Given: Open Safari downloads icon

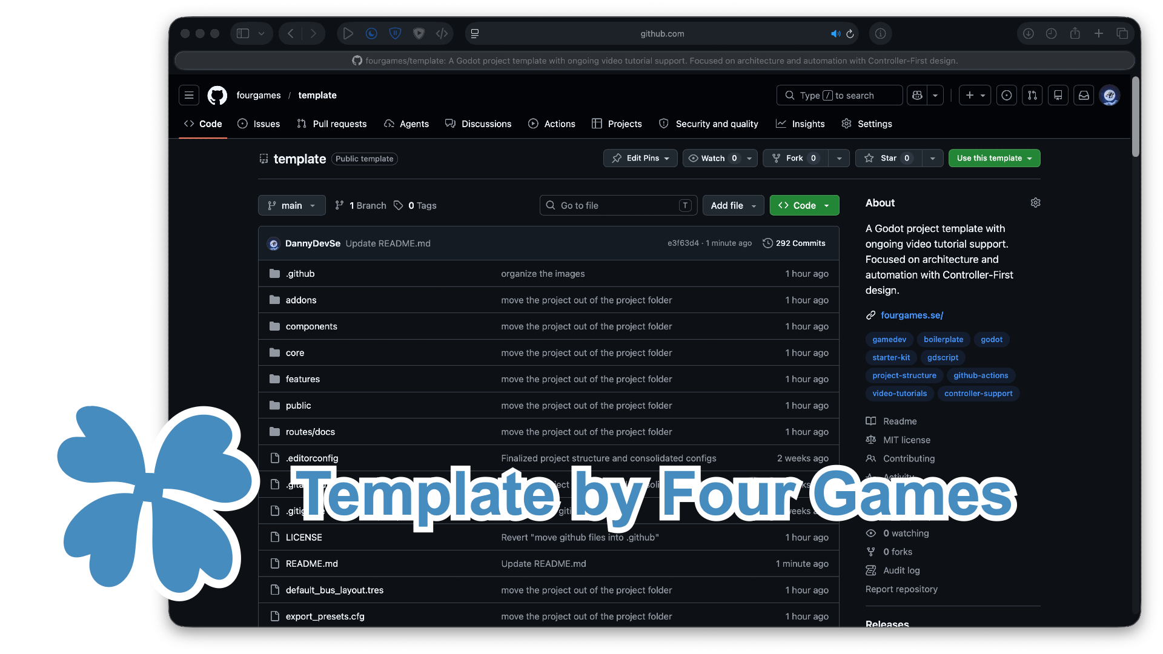Looking at the screenshot, I should tap(1029, 34).
